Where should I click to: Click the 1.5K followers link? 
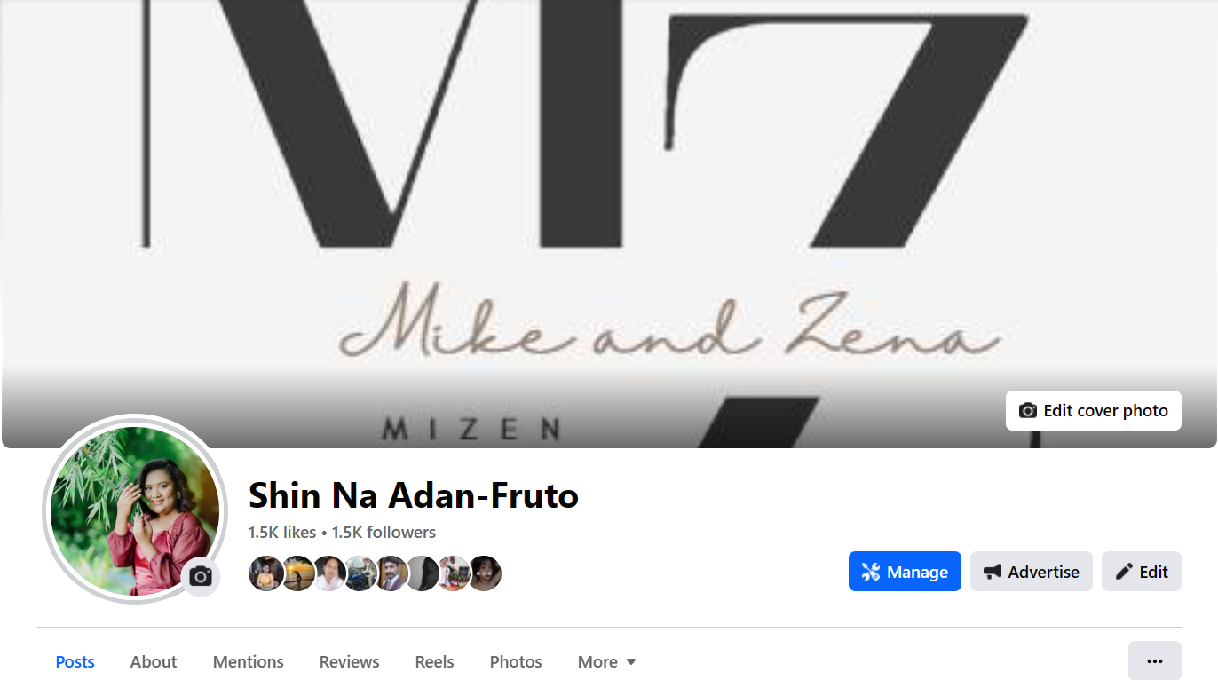(384, 533)
